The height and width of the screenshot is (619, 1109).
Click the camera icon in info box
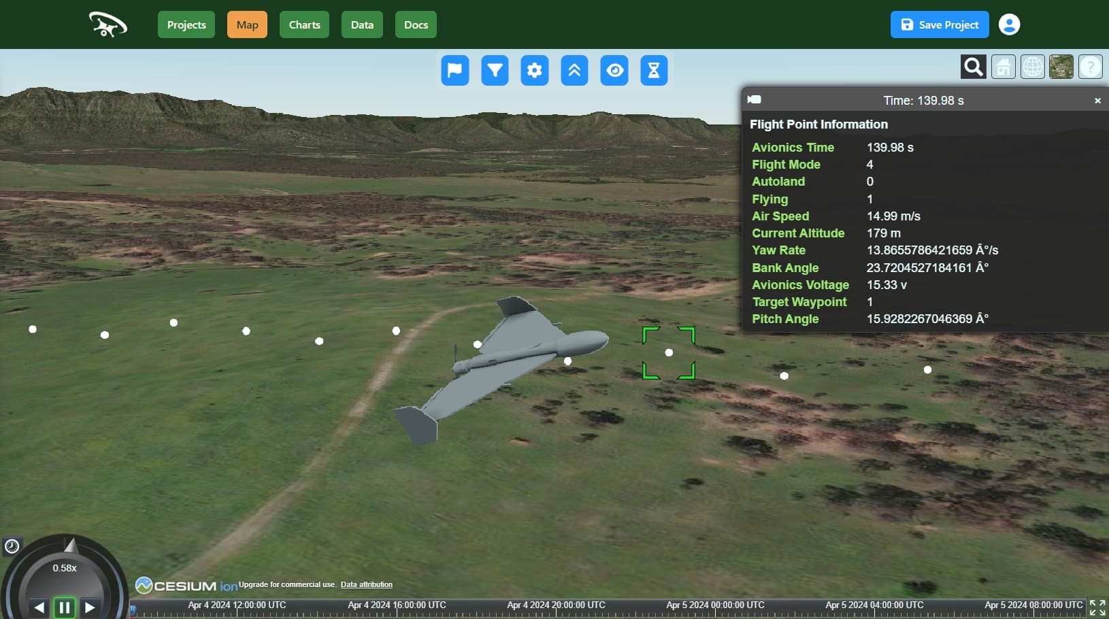tap(754, 99)
